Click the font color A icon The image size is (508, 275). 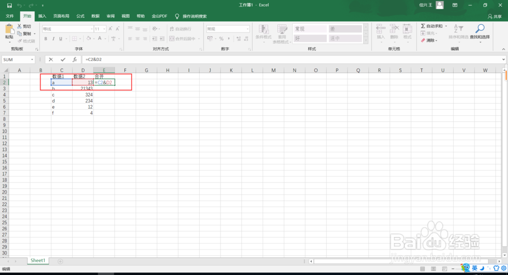click(x=100, y=39)
